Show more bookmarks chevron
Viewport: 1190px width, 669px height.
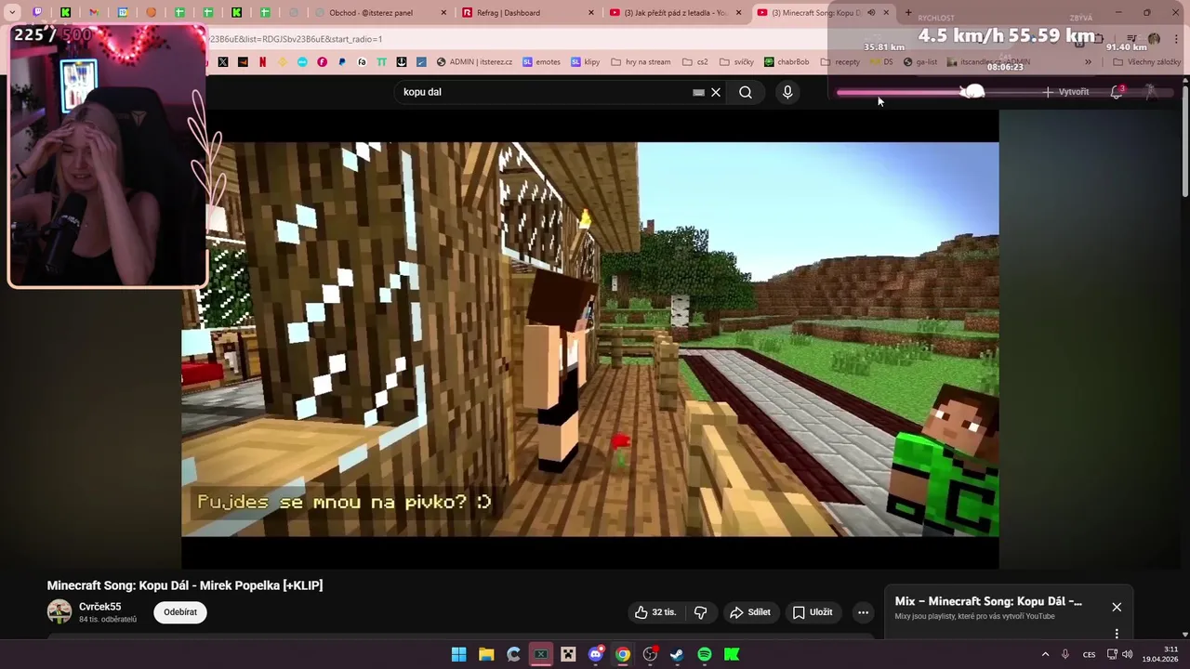[x=1088, y=62]
